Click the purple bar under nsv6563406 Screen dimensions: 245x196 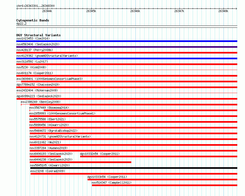coord(127,47)
